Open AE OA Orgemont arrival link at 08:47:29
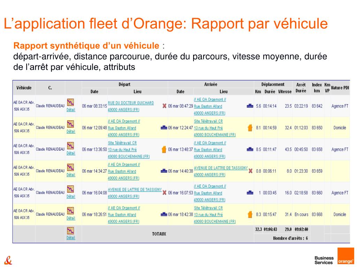Image resolution: width=357 pixels, height=267 pixels. [210, 99]
